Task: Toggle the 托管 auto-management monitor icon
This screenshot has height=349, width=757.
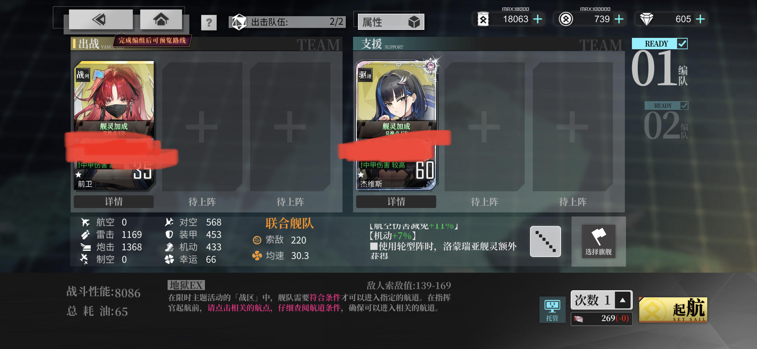Action: (x=552, y=310)
